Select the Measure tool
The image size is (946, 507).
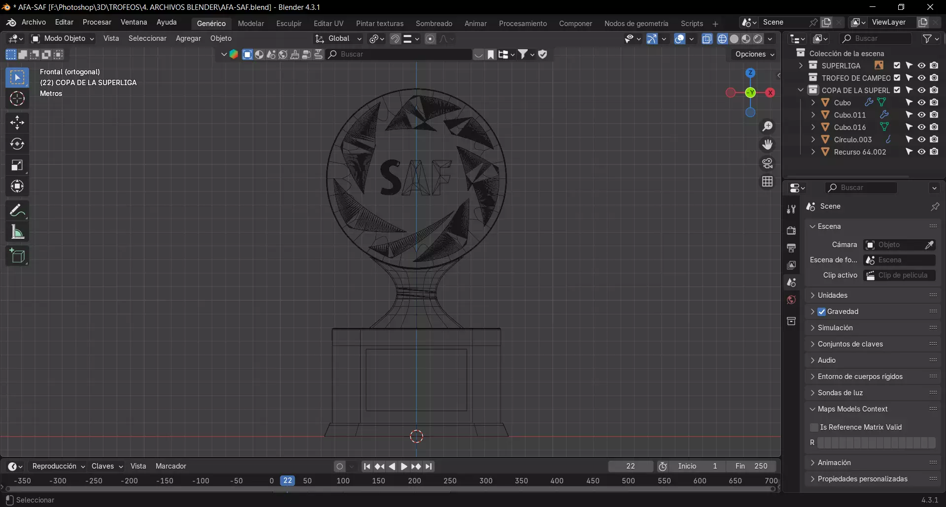click(17, 232)
